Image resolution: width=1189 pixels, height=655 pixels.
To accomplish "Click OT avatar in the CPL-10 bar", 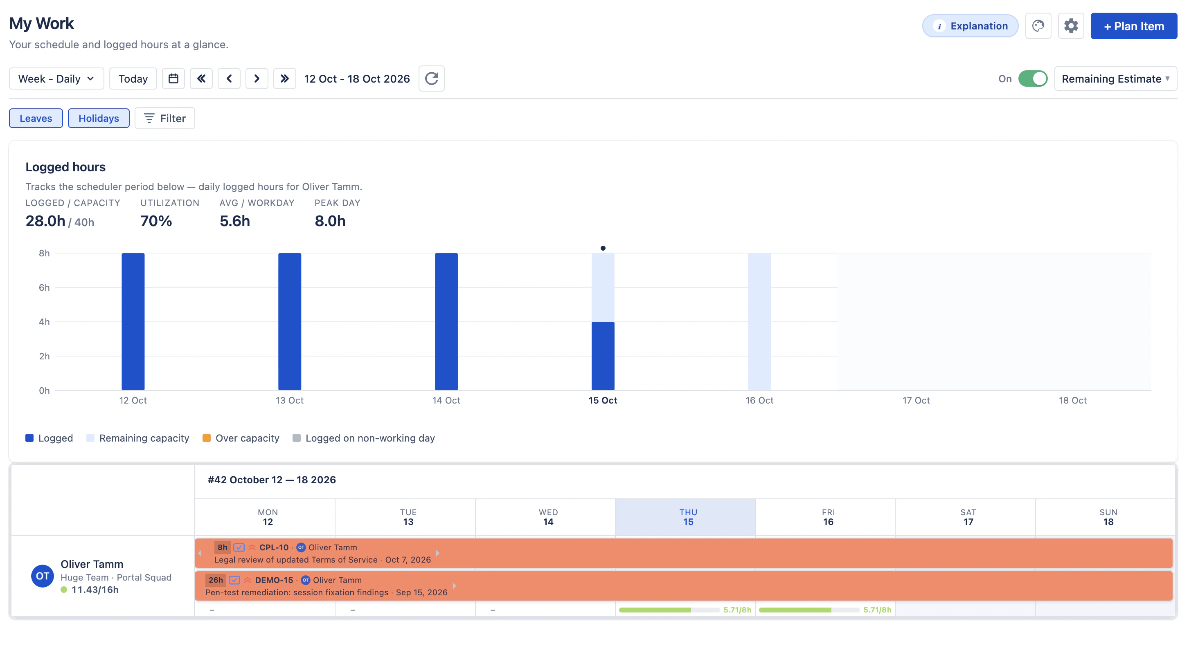I will click(x=301, y=547).
